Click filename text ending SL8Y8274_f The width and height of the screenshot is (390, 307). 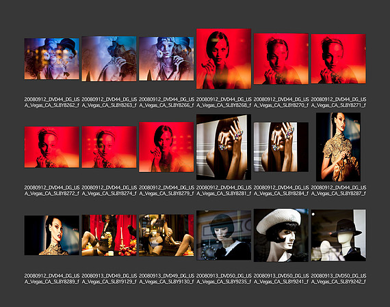(x=109, y=190)
